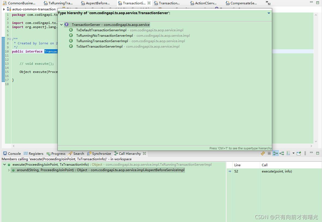
Task: Select line 52 call location entry
Action: (x=236, y=171)
